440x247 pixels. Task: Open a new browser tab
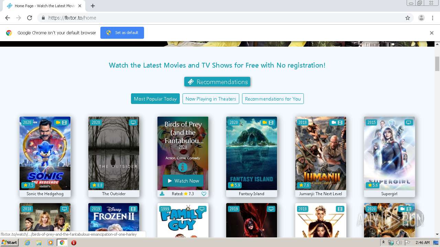point(93,6)
